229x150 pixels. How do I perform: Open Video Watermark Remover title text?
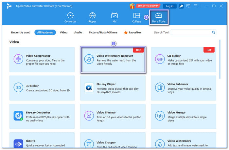[x=115, y=56]
